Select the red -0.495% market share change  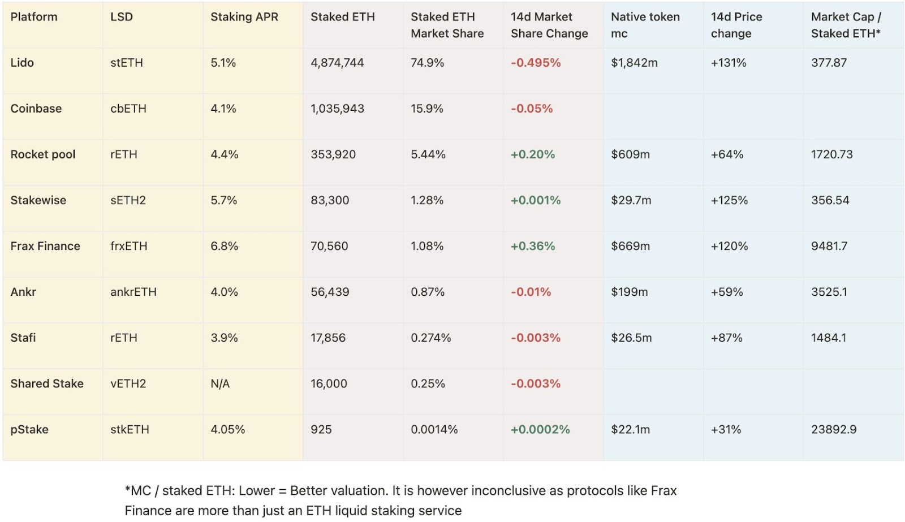point(536,63)
